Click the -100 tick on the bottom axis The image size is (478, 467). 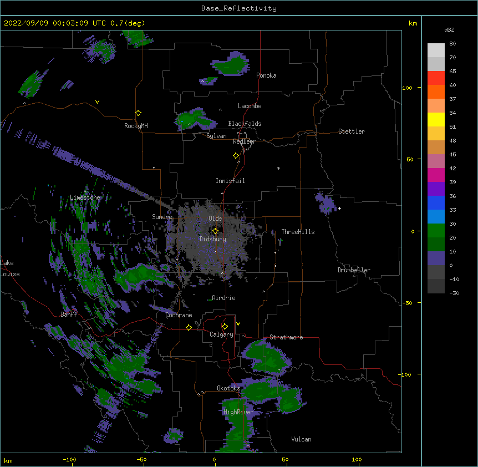click(69, 459)
